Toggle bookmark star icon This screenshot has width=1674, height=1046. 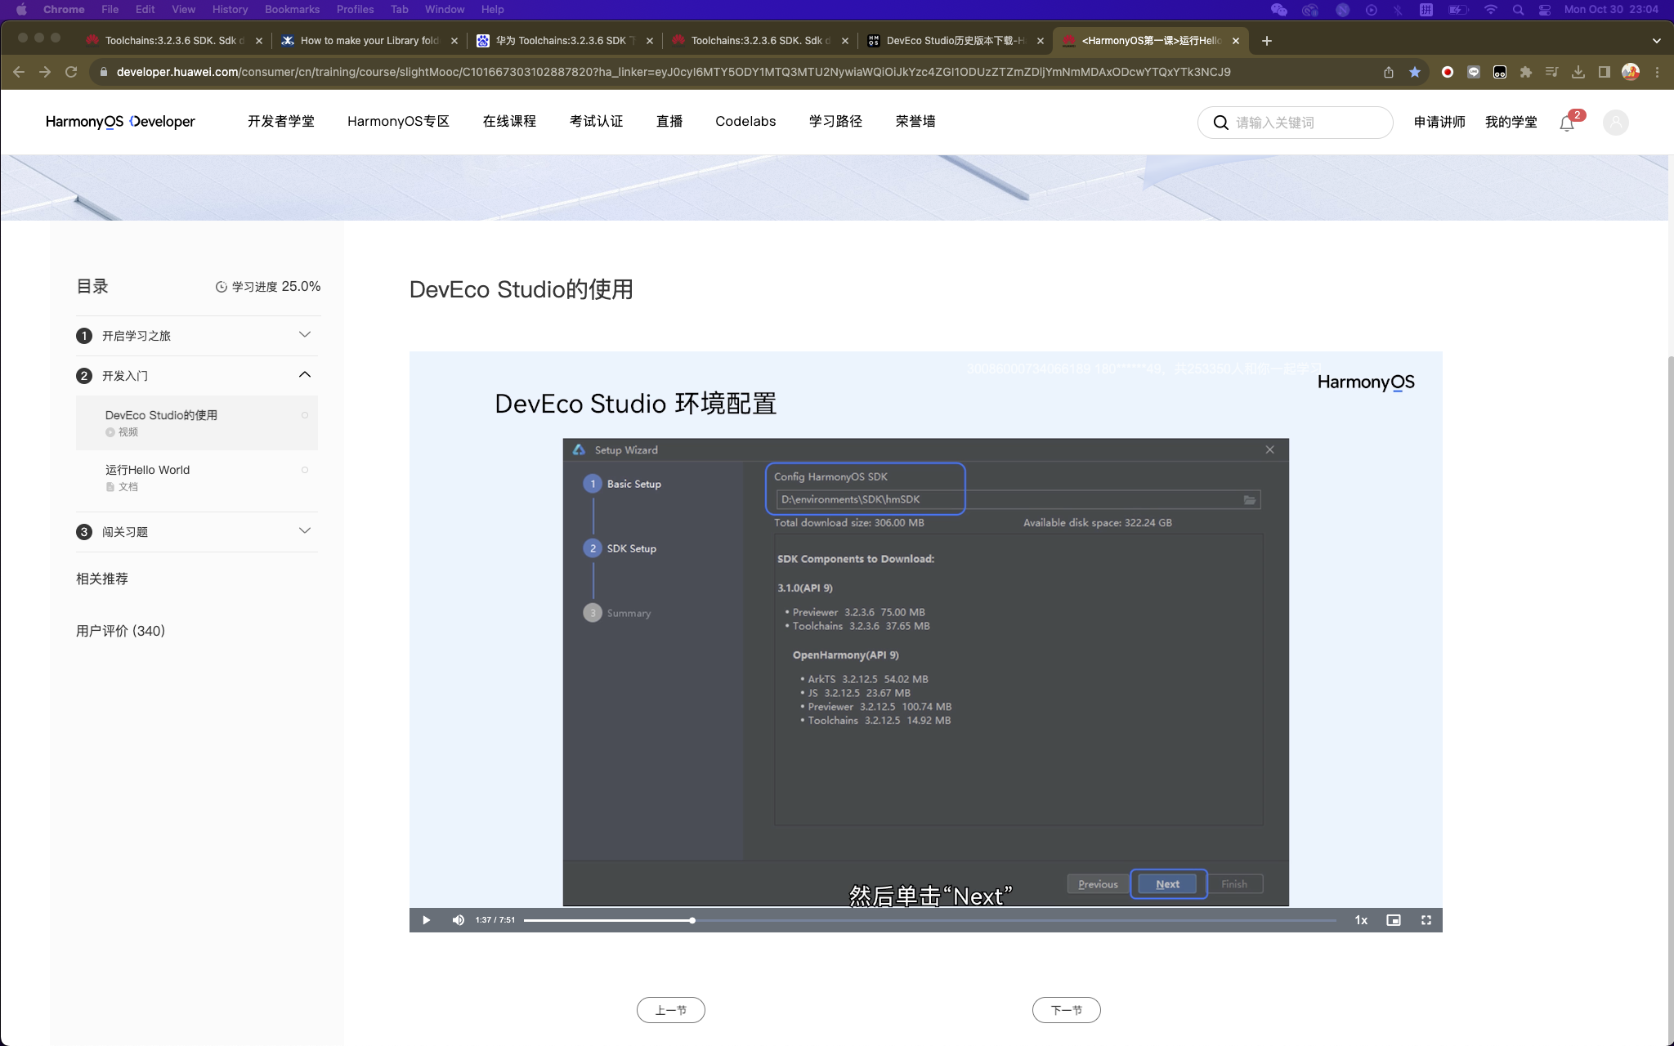point(1415,72)
